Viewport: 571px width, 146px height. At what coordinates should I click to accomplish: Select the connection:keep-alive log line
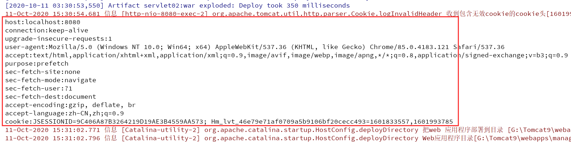point(47,30)
